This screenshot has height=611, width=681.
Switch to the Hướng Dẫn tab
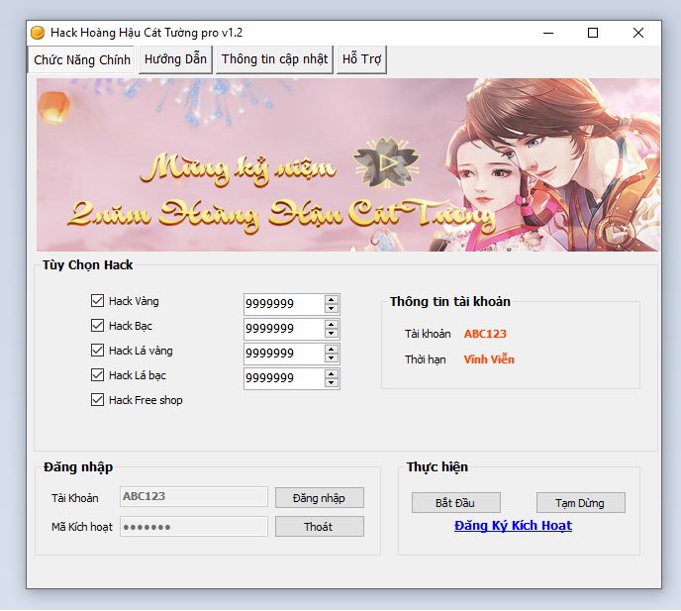(x=175, y=59)
